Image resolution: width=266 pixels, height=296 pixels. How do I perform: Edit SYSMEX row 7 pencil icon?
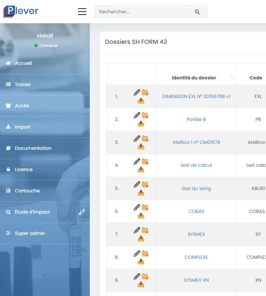point(137,230)
